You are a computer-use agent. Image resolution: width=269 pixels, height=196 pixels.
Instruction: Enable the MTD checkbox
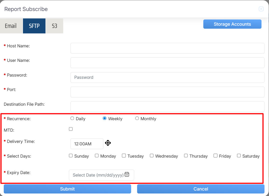(71, 129)
